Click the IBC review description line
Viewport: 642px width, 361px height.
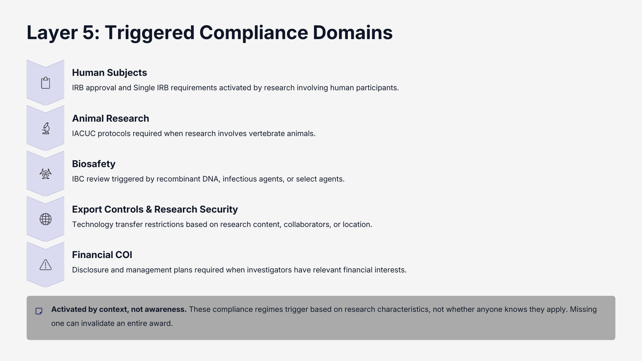point(208,179)
